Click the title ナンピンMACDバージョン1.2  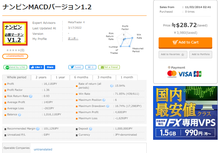click(x=47, y=7)
